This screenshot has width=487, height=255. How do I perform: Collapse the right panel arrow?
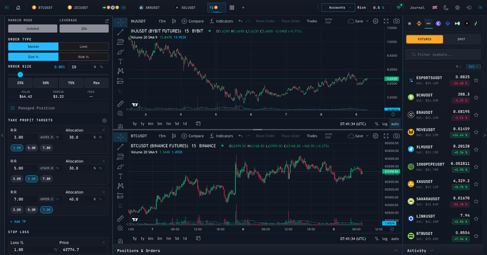(485, 135)
